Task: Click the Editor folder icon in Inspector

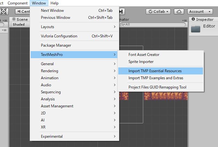Action: (x=196, y=28)
